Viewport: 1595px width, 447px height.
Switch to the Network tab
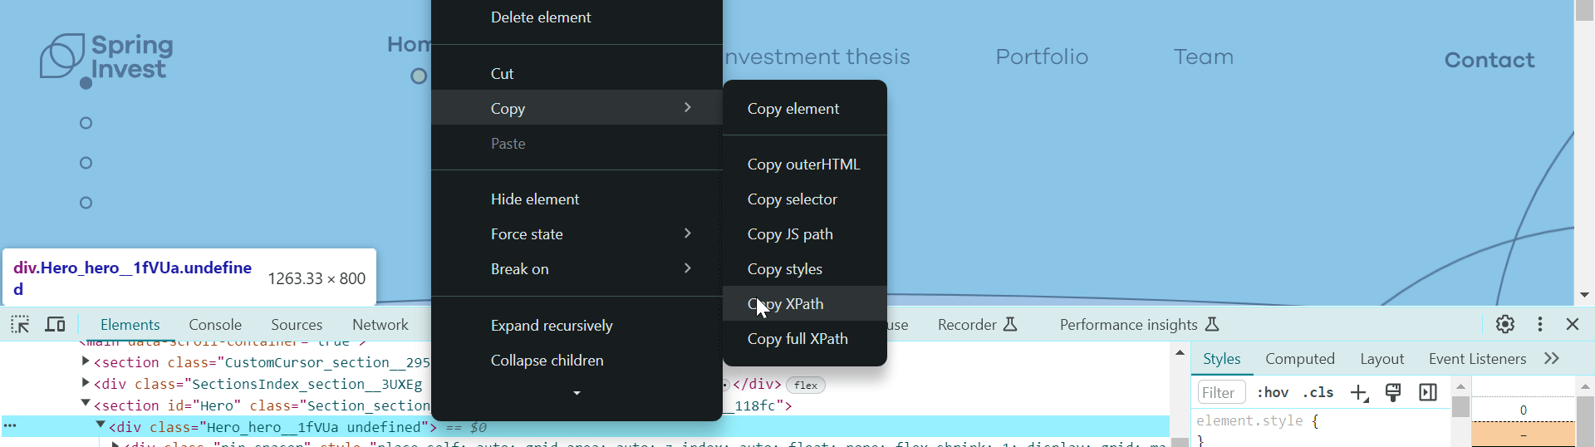click(380, 325)
